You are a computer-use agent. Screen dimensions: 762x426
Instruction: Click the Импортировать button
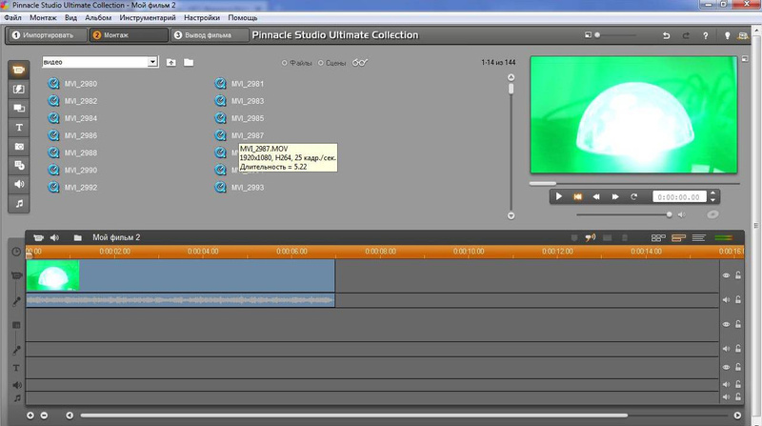(44, 35)
